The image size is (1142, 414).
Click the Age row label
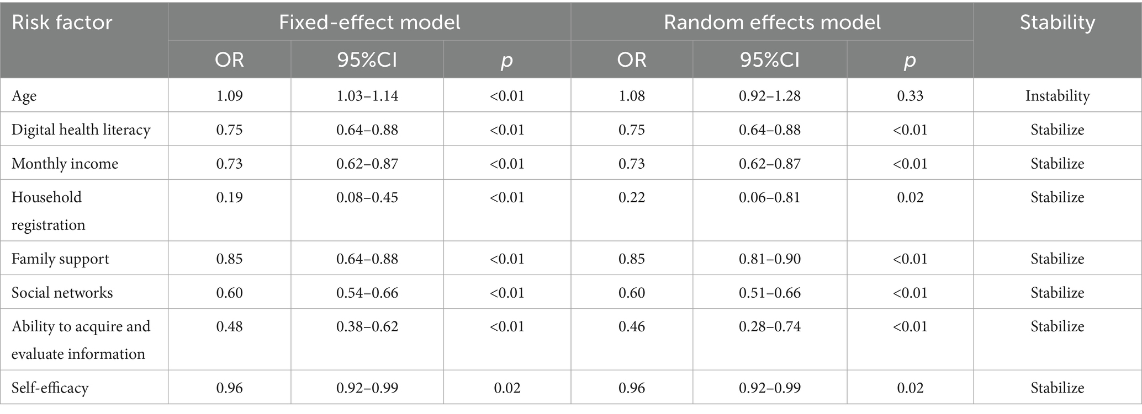[24, 96]
